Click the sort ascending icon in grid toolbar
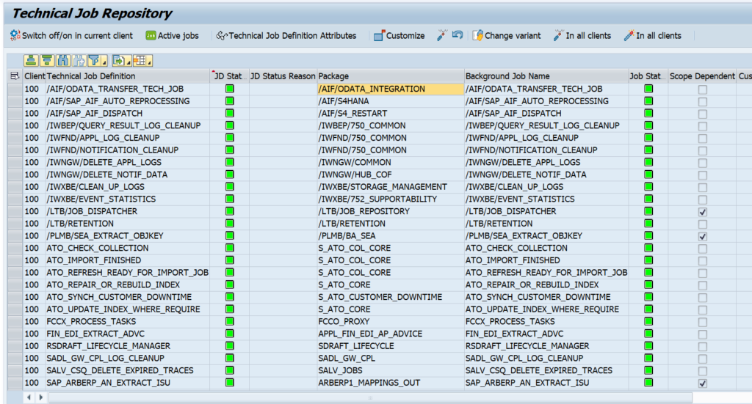Image resolution: width=752 pixels, height=404 pixels. pos(31,60)
